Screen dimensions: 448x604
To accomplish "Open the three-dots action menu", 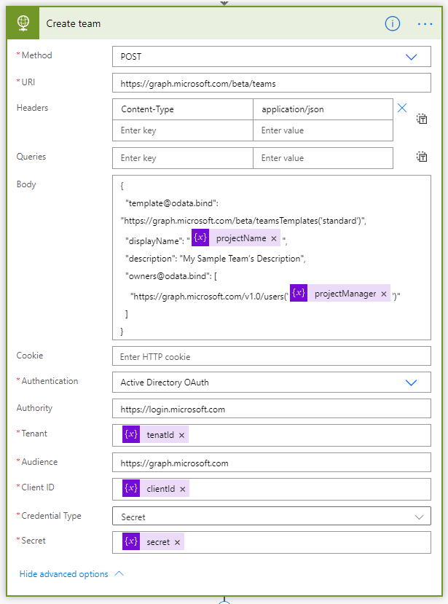I will (425, 24).
